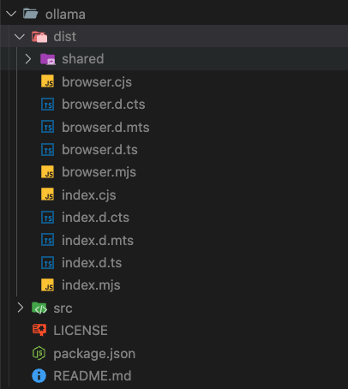348x389 pixels.
Task: Expand the shared folder chevron
Action: 28,59
